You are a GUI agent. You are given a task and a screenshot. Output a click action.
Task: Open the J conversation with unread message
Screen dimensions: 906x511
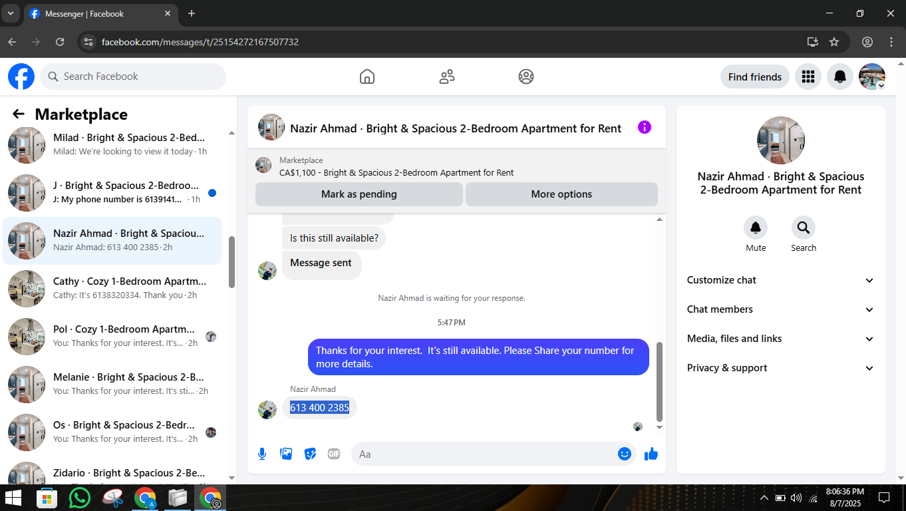112,193
